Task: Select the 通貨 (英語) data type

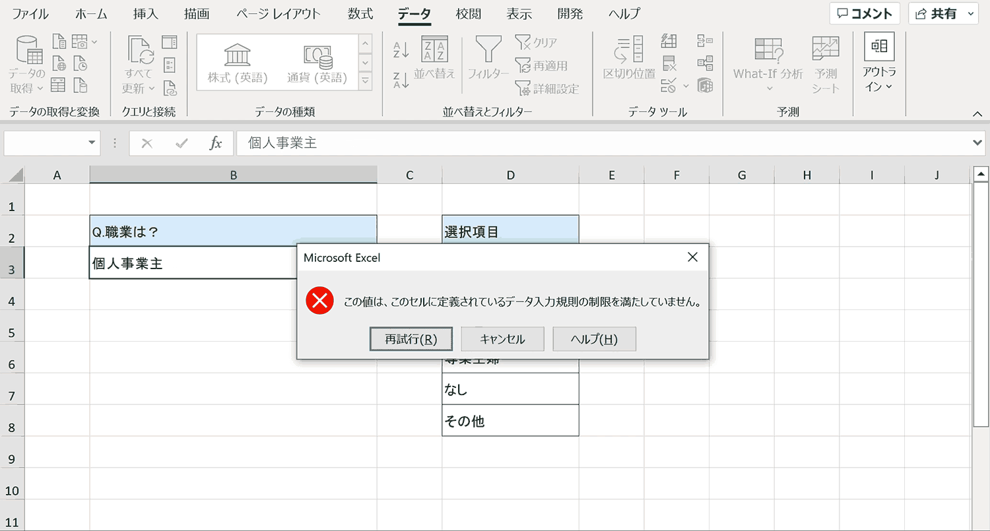Action: (x=317, y=64)
